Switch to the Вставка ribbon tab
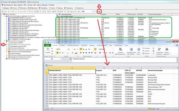Screen dimensions: 179x111 [x=62, y=45]
